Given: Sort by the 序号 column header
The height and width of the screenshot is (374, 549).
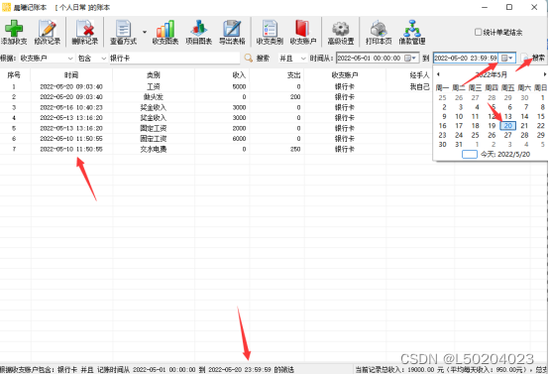Looking at the screenshot, I should coord(14,75).
